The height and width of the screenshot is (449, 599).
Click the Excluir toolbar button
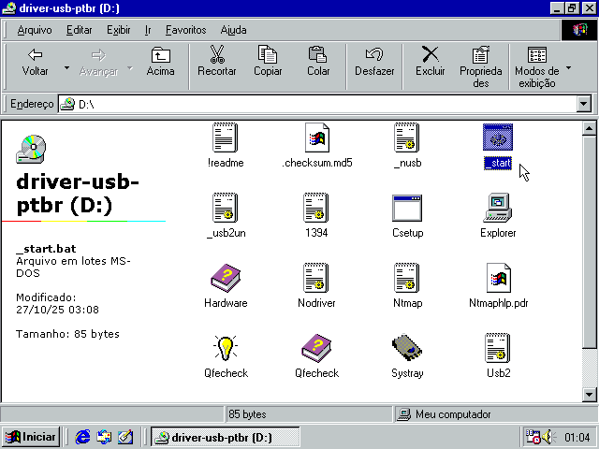click(x=431, y=62)
